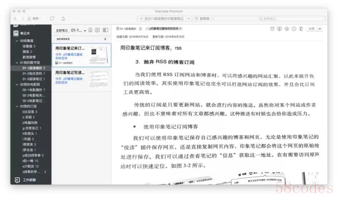Click the 笔记本 notebook icon in sidebar
The height and width of the screenshot is (197, 338).
coord(16,33)
